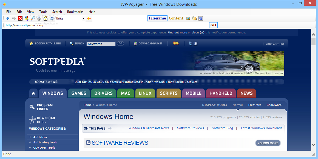Switch to the GAMES tab
The height and width of the screenshot is (159, 318).
[79, 93]
